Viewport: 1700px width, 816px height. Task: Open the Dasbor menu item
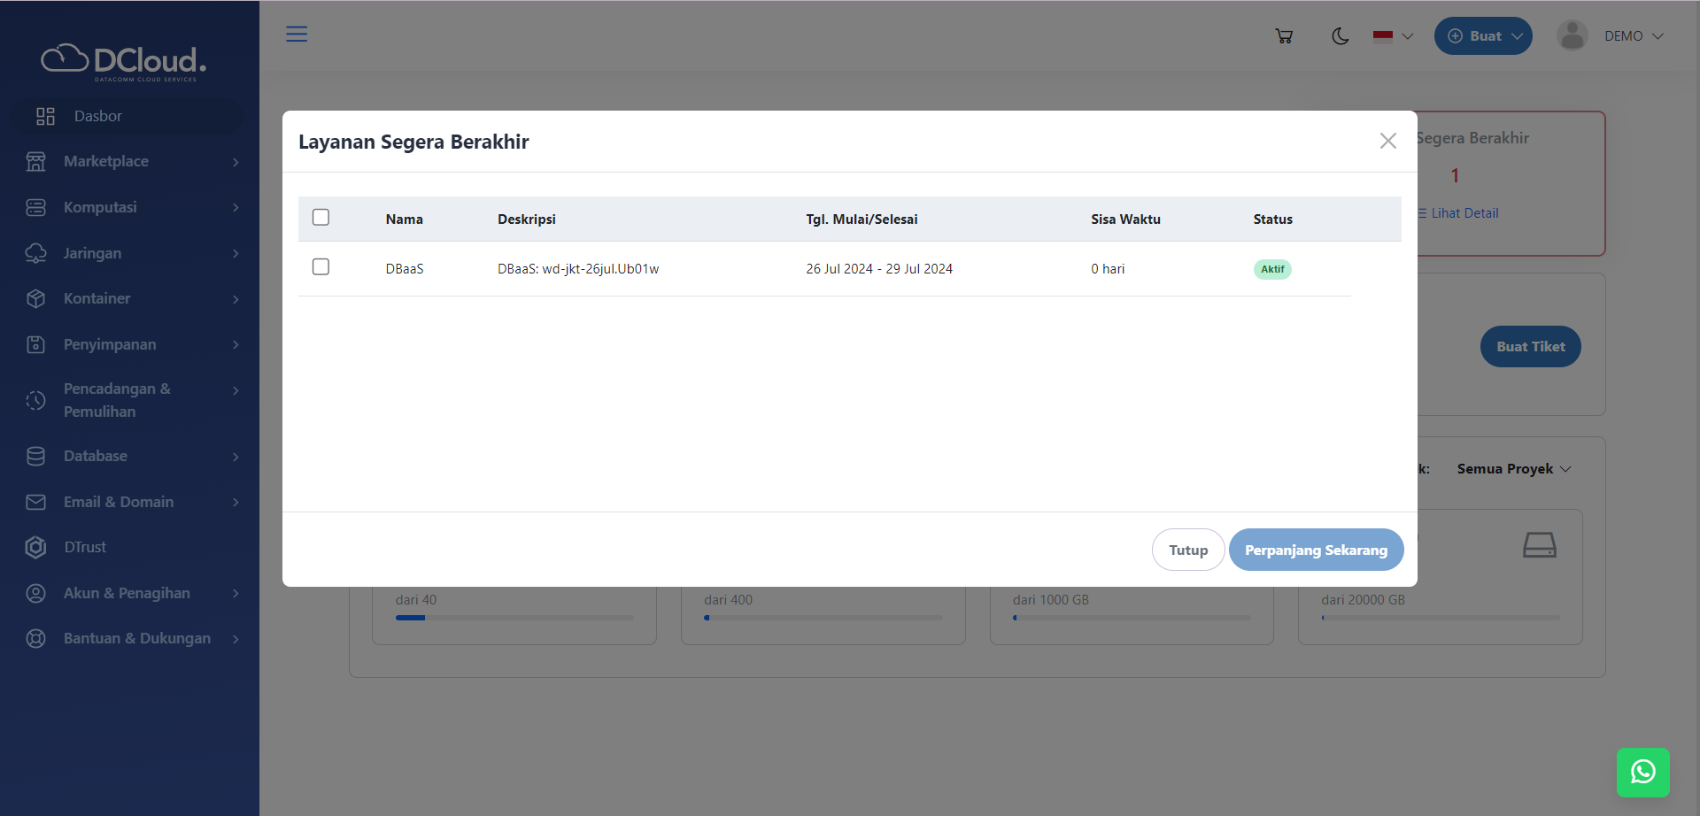coord(97,116)
